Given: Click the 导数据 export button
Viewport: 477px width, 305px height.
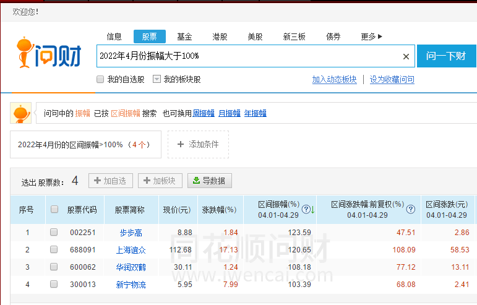Looking at the screenshot, I should click(x=210, y=181).
